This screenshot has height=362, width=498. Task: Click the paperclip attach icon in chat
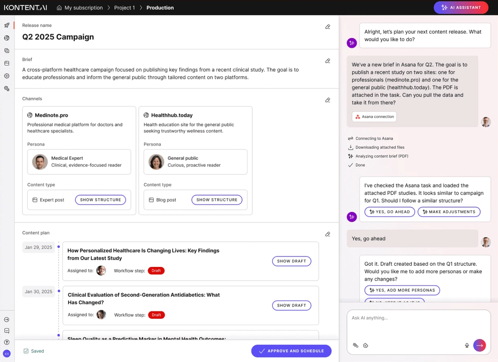(356, 345)
